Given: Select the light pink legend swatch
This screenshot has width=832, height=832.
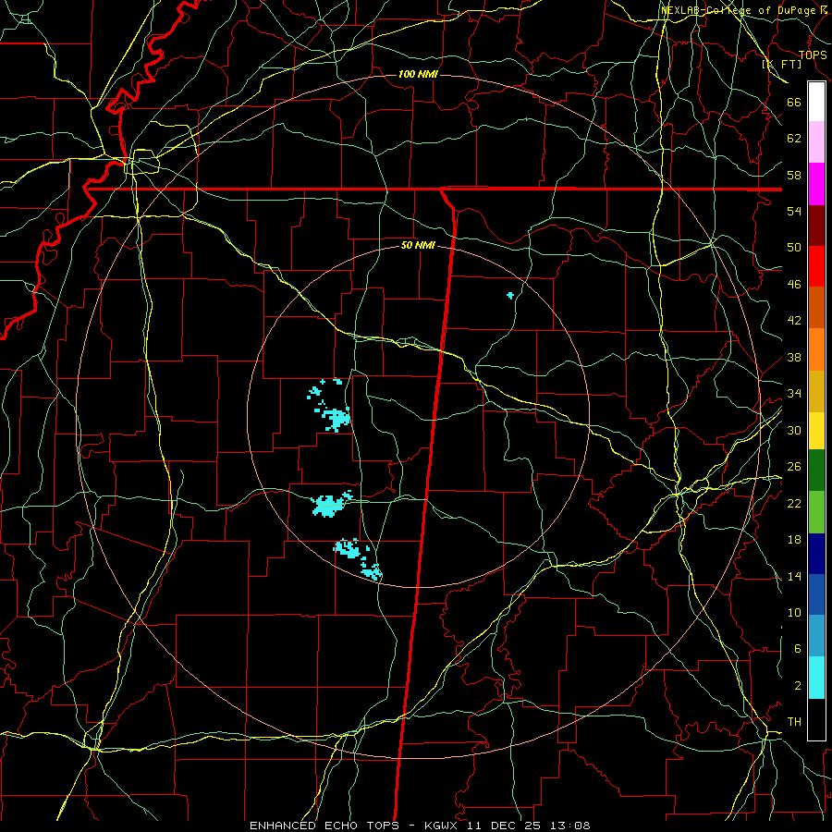Looking at the screenshot, I should [816, 142].
